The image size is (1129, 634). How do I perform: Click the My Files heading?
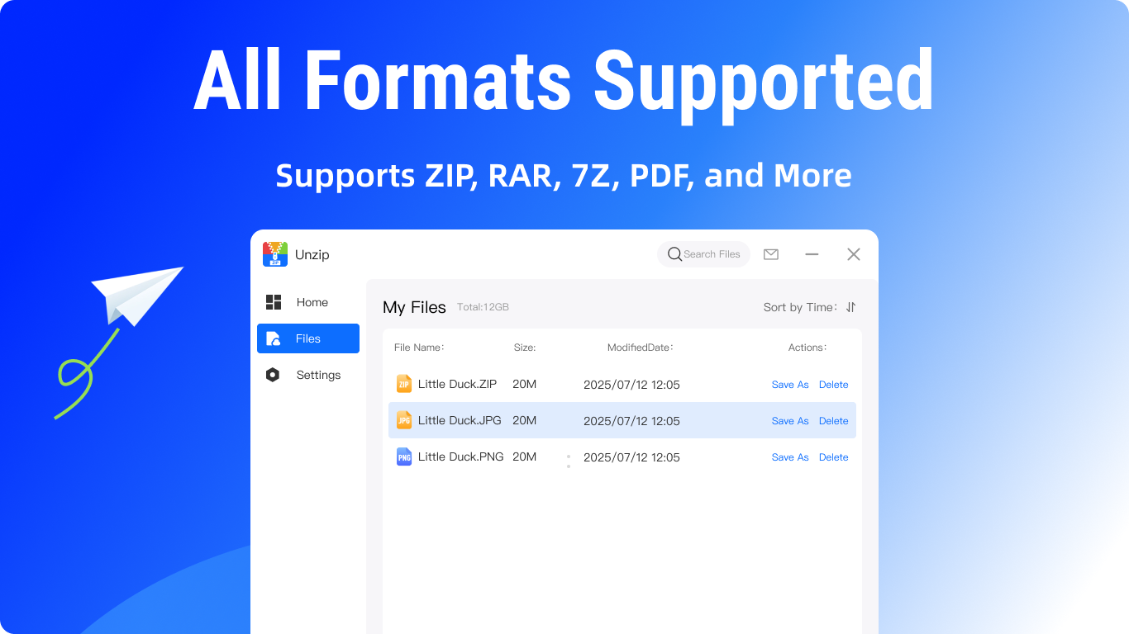point(414,307)
